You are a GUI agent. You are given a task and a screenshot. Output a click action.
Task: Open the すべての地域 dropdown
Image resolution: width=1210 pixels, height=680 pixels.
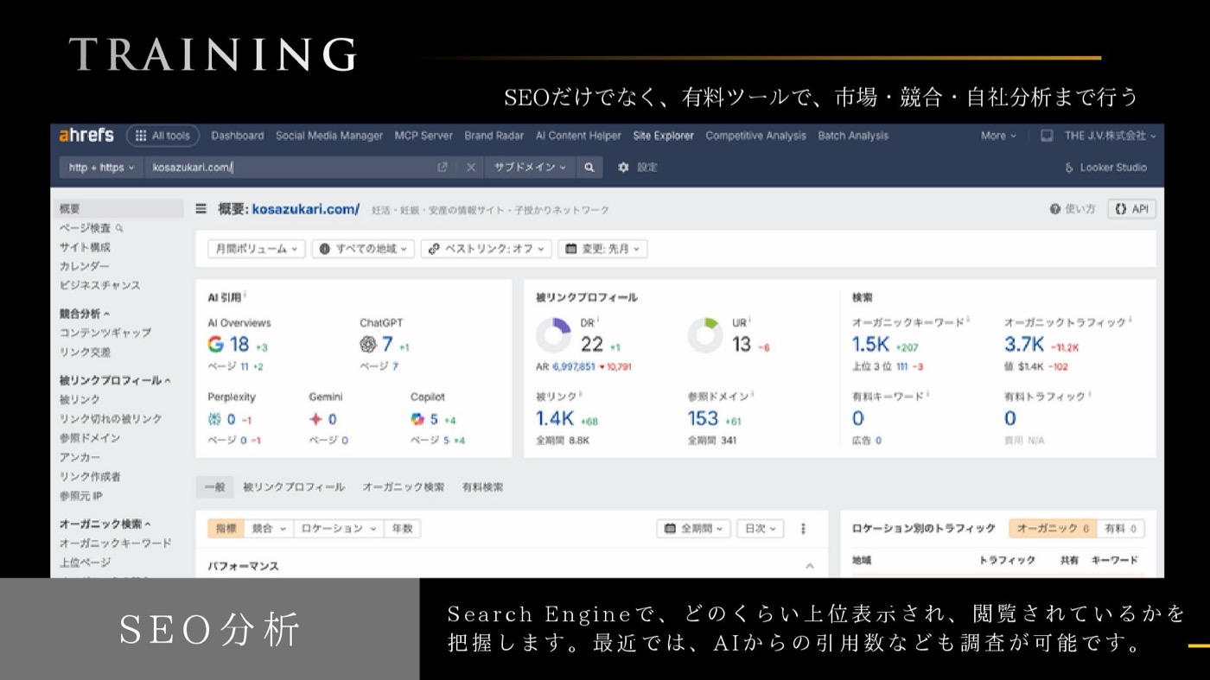[x=364, y=249]
